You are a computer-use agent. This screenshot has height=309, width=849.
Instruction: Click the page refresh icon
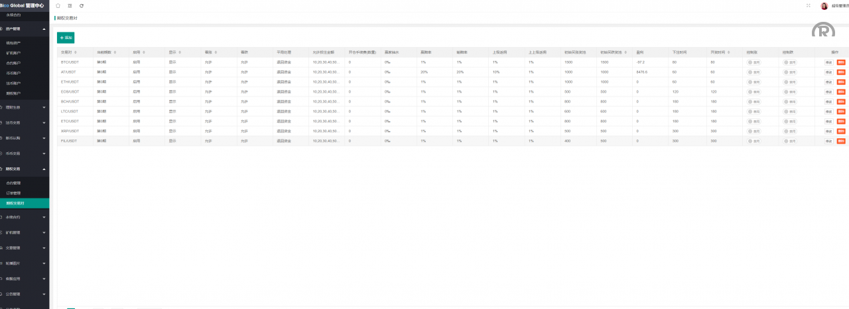pyautogui.click(x=82, y=5)
